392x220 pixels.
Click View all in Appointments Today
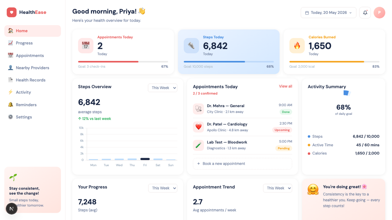click(286, 86)
